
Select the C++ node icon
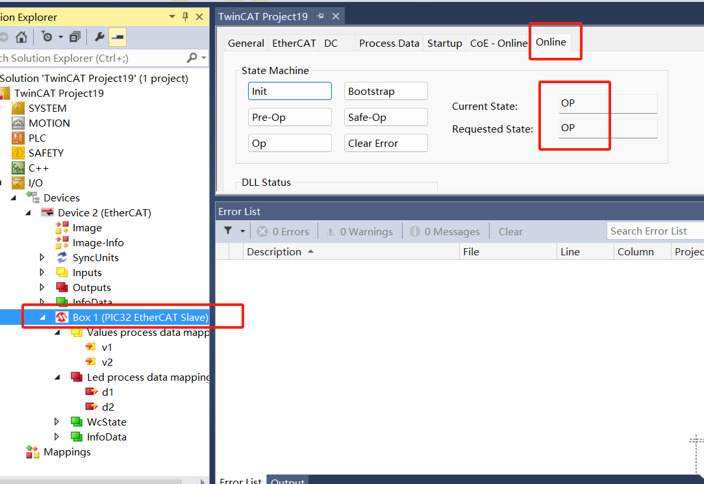tap(18, 168)
